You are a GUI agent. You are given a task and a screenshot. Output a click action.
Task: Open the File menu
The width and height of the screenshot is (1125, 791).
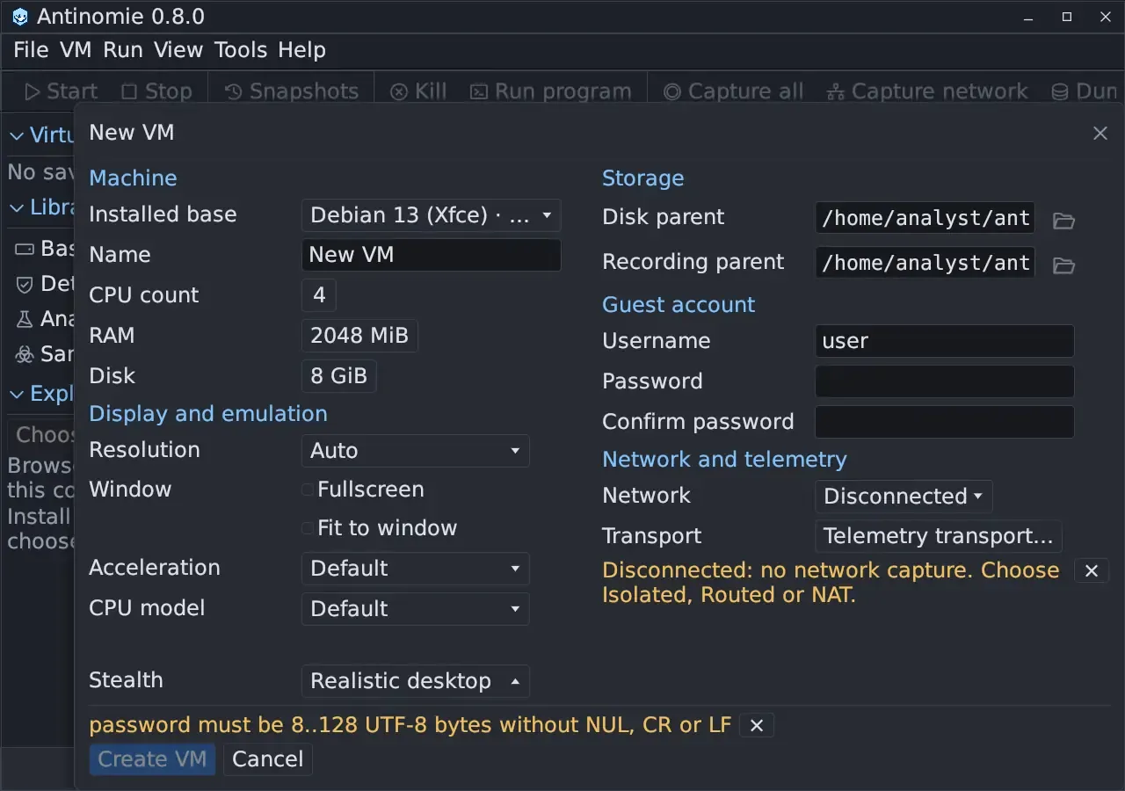pyautogui.click(x=31, y=50)
